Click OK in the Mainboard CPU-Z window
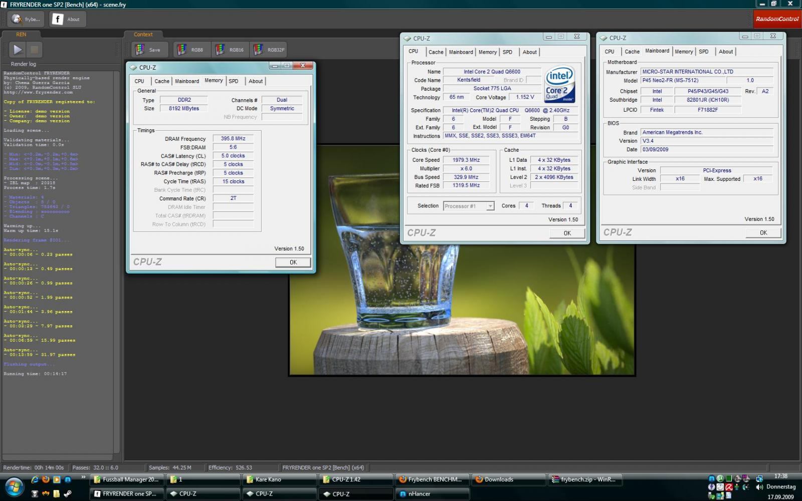Screen dimensions: 802x501 tap(763, 232)
